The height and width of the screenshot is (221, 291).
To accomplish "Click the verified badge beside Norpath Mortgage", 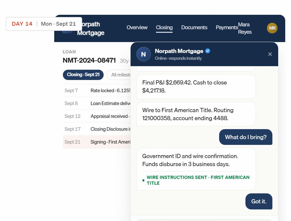I will 208,51.
